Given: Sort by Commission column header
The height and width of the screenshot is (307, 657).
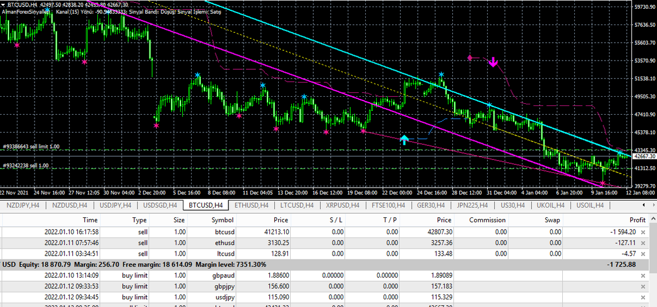Looking at the screenshot, I should [x=487, y=220].
